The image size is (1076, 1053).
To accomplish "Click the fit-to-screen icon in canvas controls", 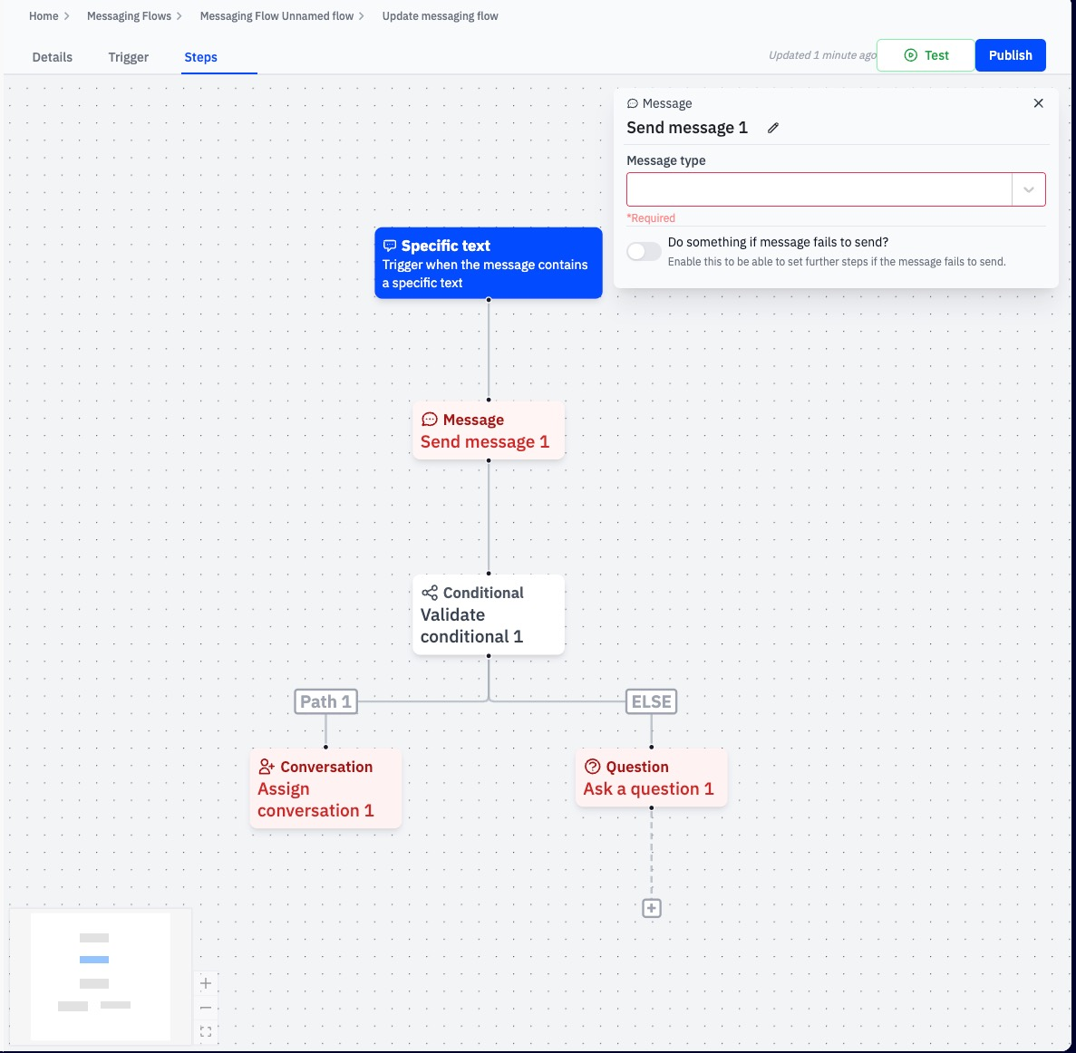I will (206, 1031).
